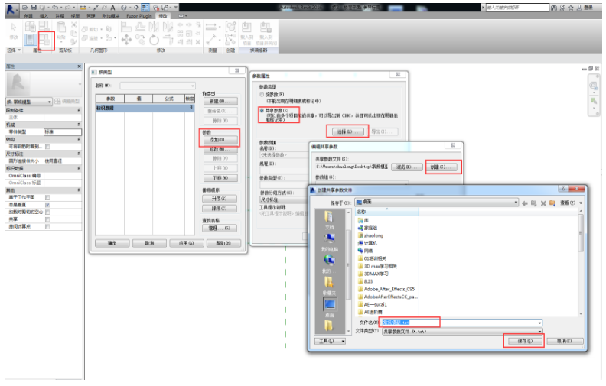Open the file name dropdown arrow

click(x=539, y=323)
